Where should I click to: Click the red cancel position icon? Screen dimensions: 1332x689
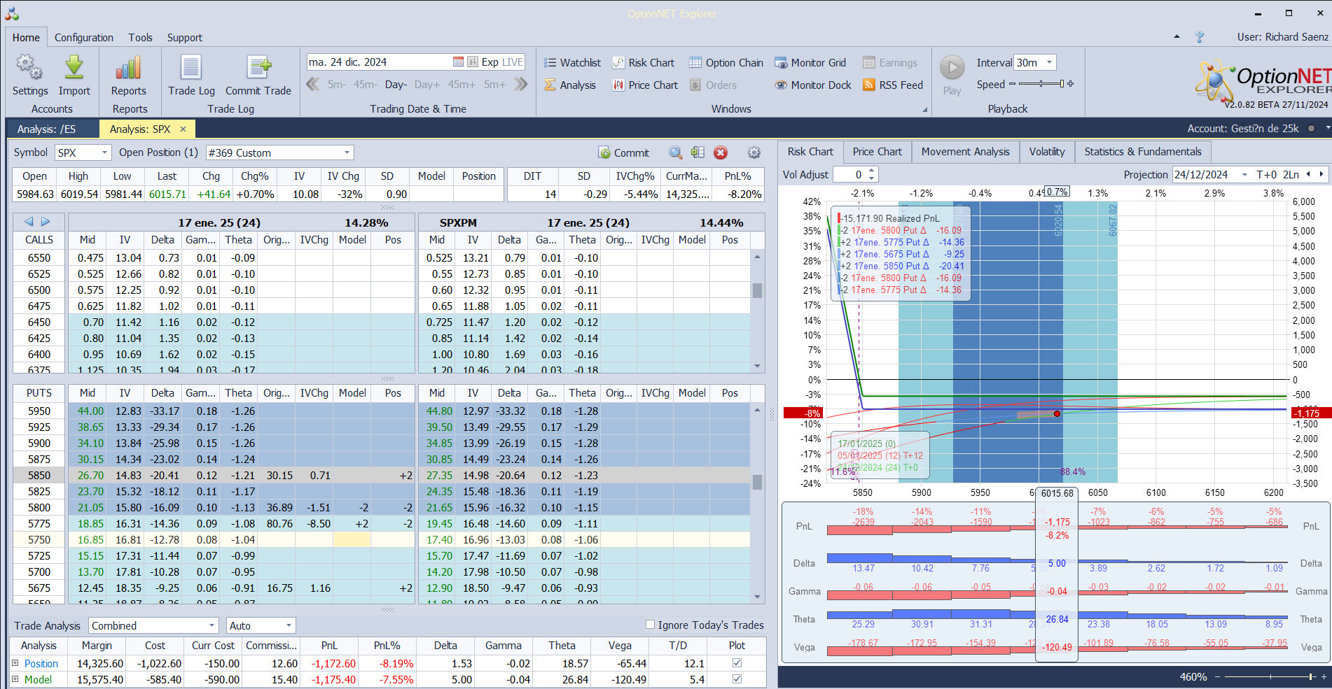[721, 153]
